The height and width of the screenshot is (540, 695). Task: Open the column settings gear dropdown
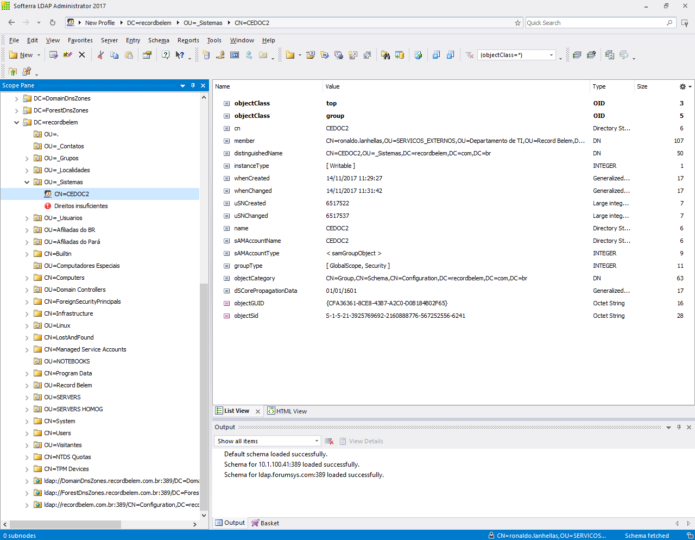[x=686, y=86]
